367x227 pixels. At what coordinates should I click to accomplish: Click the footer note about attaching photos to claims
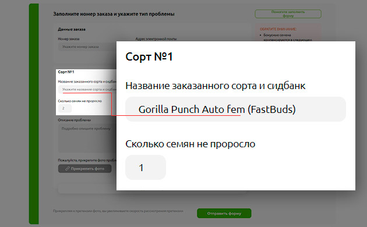pos(118,211)
